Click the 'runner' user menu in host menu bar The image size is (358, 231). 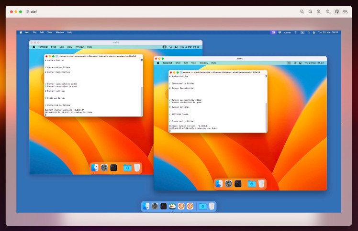click(x=287, y=32)
